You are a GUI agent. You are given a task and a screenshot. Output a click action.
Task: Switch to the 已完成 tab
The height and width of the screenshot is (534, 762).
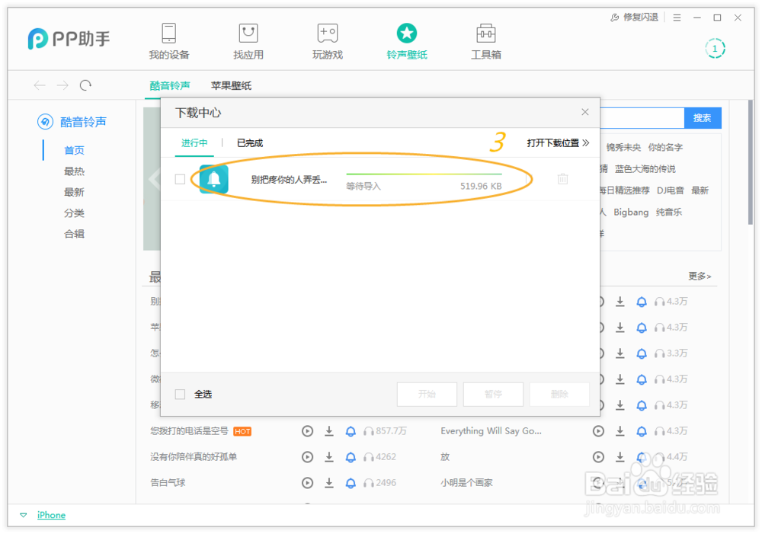(250, 143)
